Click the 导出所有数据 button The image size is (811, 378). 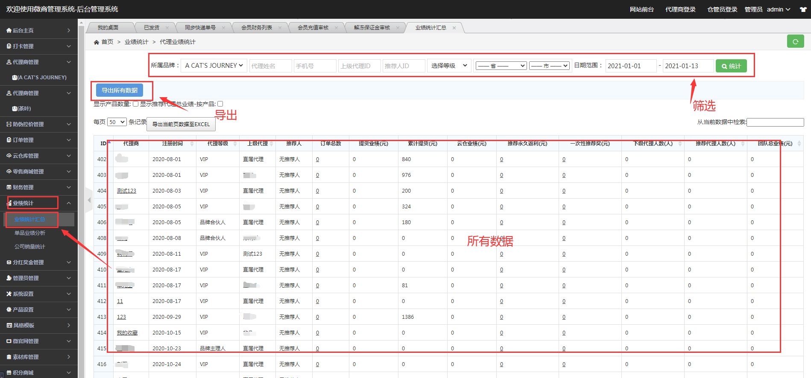[x=120, y=90]
